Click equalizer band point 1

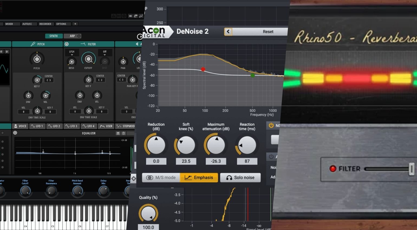pyautogui.click(x=43, y=152)
